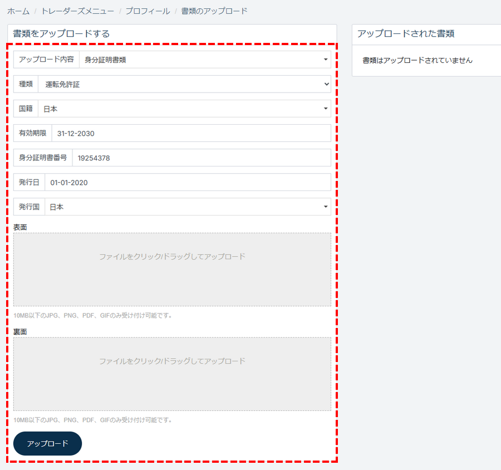Open the アップロード内容 dropdown
This screenshot has width=501, height=470.
[x=205, y=60]
